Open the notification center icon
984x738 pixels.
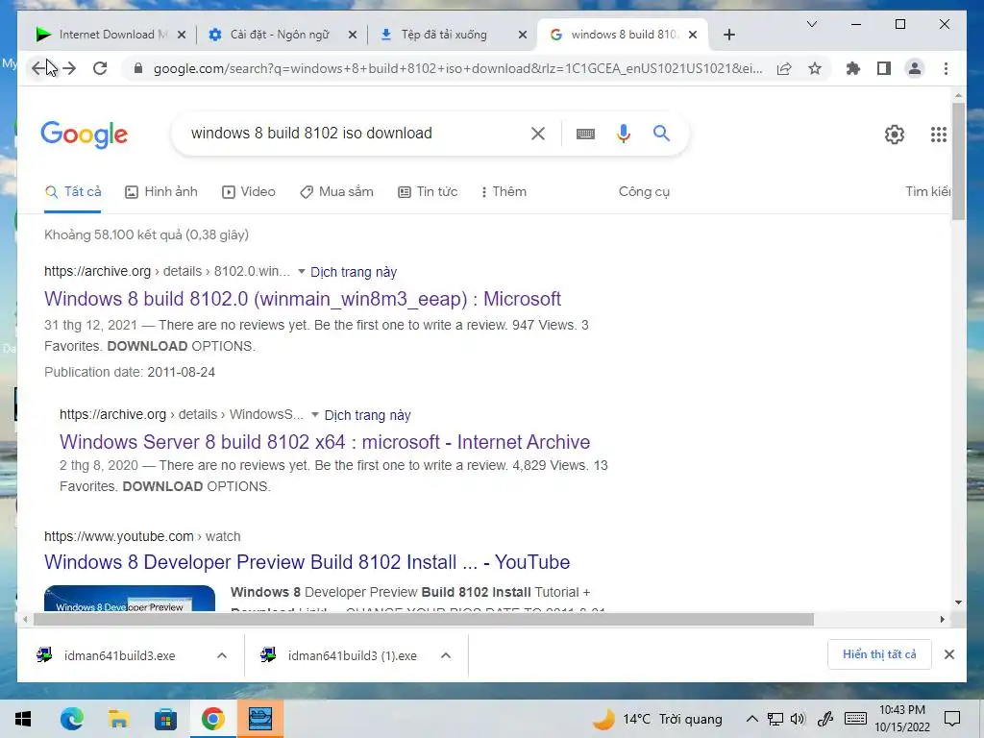[952, 719]
